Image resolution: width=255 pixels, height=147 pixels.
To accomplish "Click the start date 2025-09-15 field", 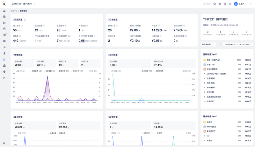I will point(229,44).
